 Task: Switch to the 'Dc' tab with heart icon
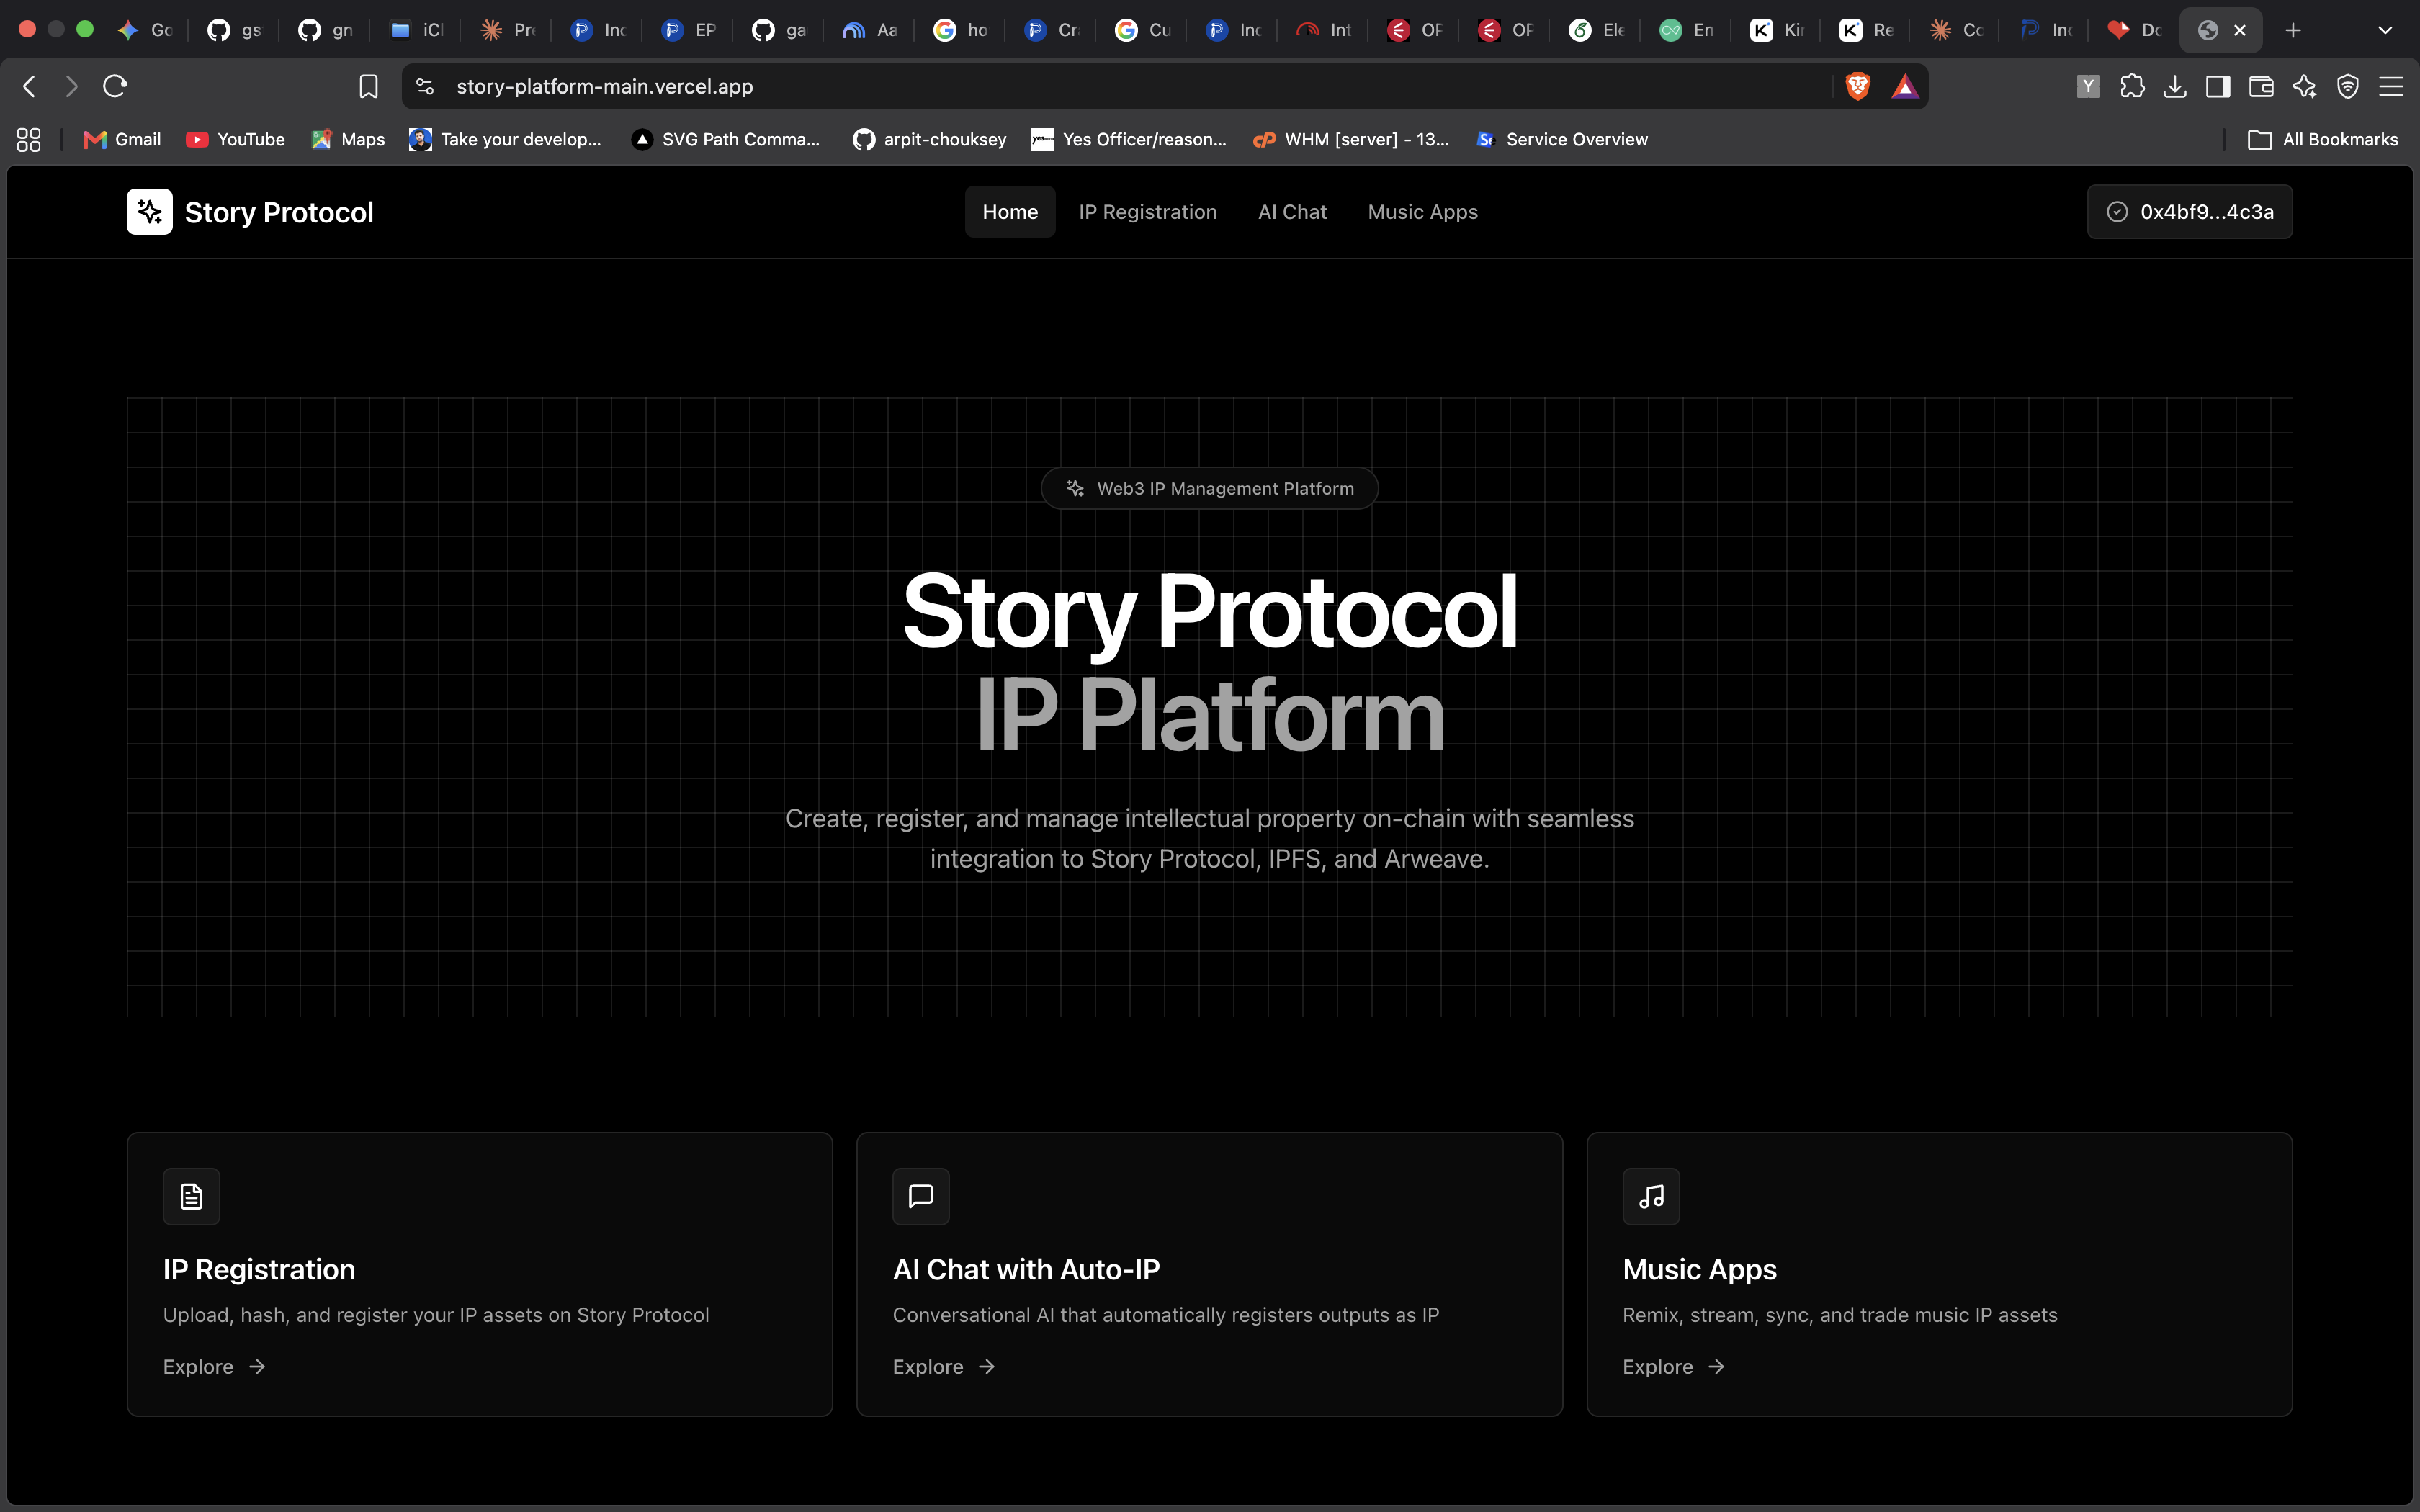(x=2135, y=30)
